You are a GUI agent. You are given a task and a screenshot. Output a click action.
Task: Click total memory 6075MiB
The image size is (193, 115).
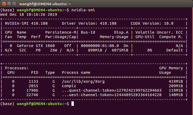coord(120,50)
